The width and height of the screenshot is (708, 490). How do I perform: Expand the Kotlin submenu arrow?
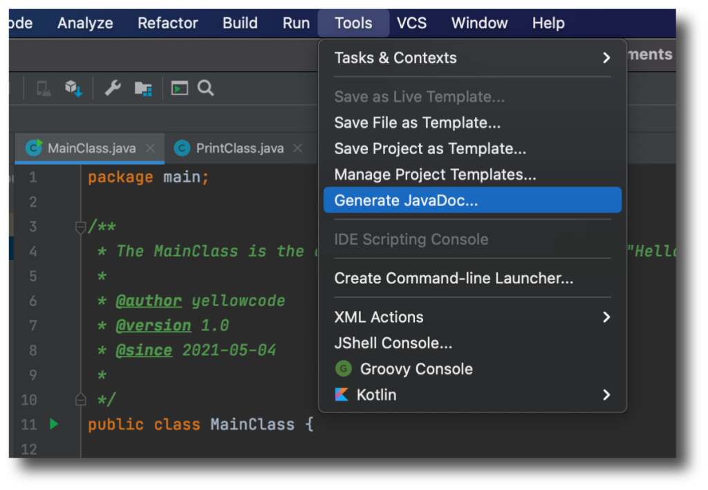606,395
